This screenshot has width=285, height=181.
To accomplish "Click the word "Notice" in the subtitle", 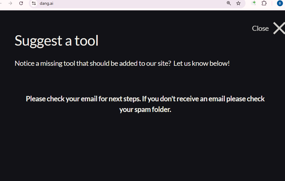I will (x=25, y=63).
